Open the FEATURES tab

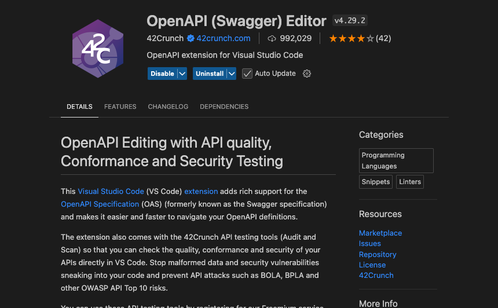click(x=120, y=107)
